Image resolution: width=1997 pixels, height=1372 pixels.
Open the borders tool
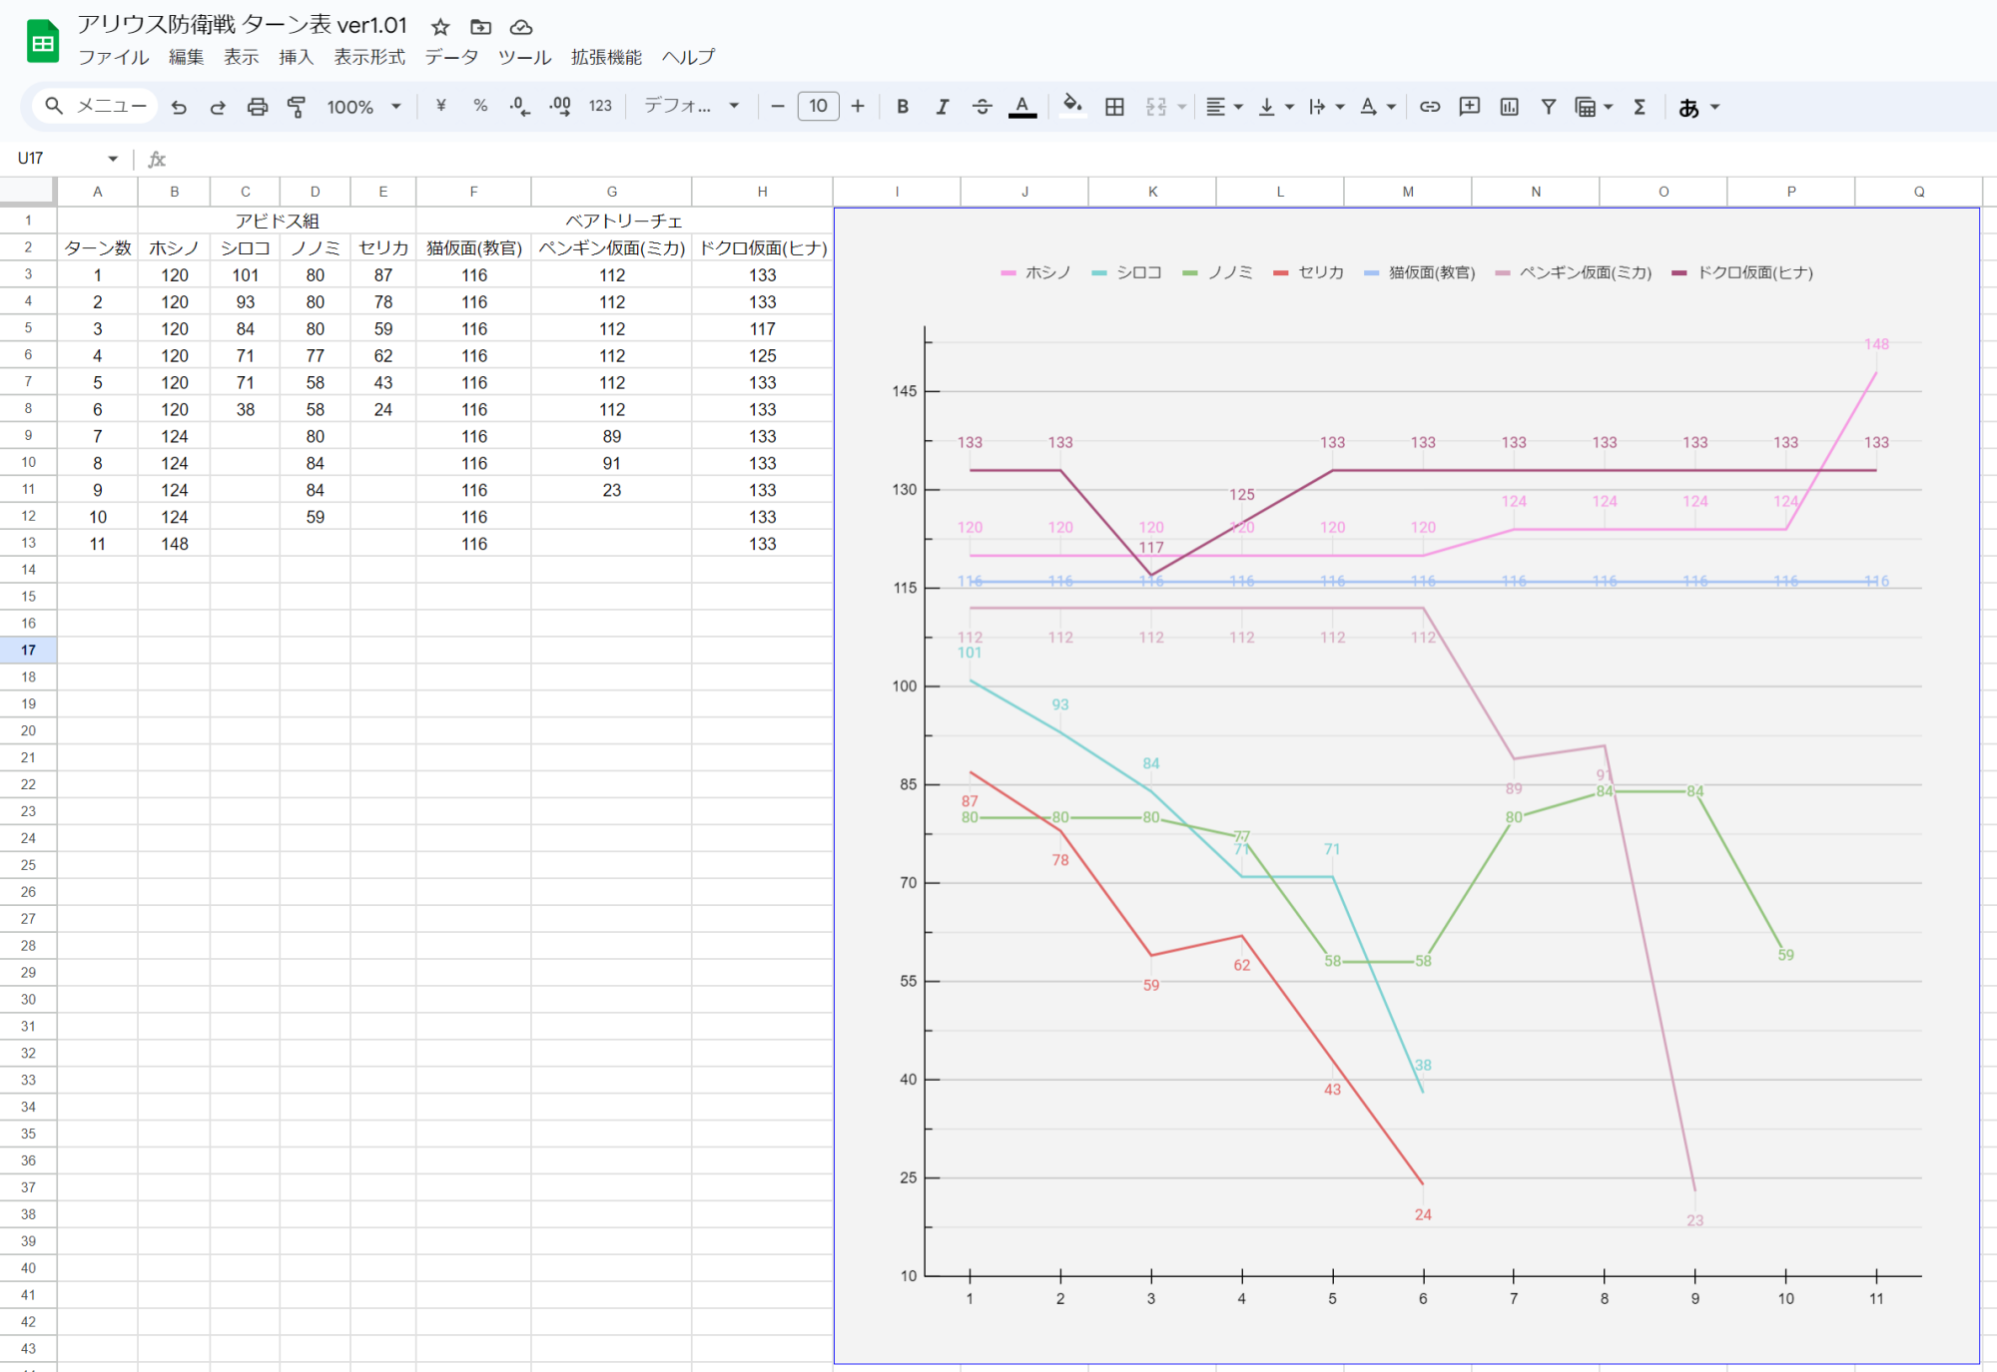click(1114, 107)
